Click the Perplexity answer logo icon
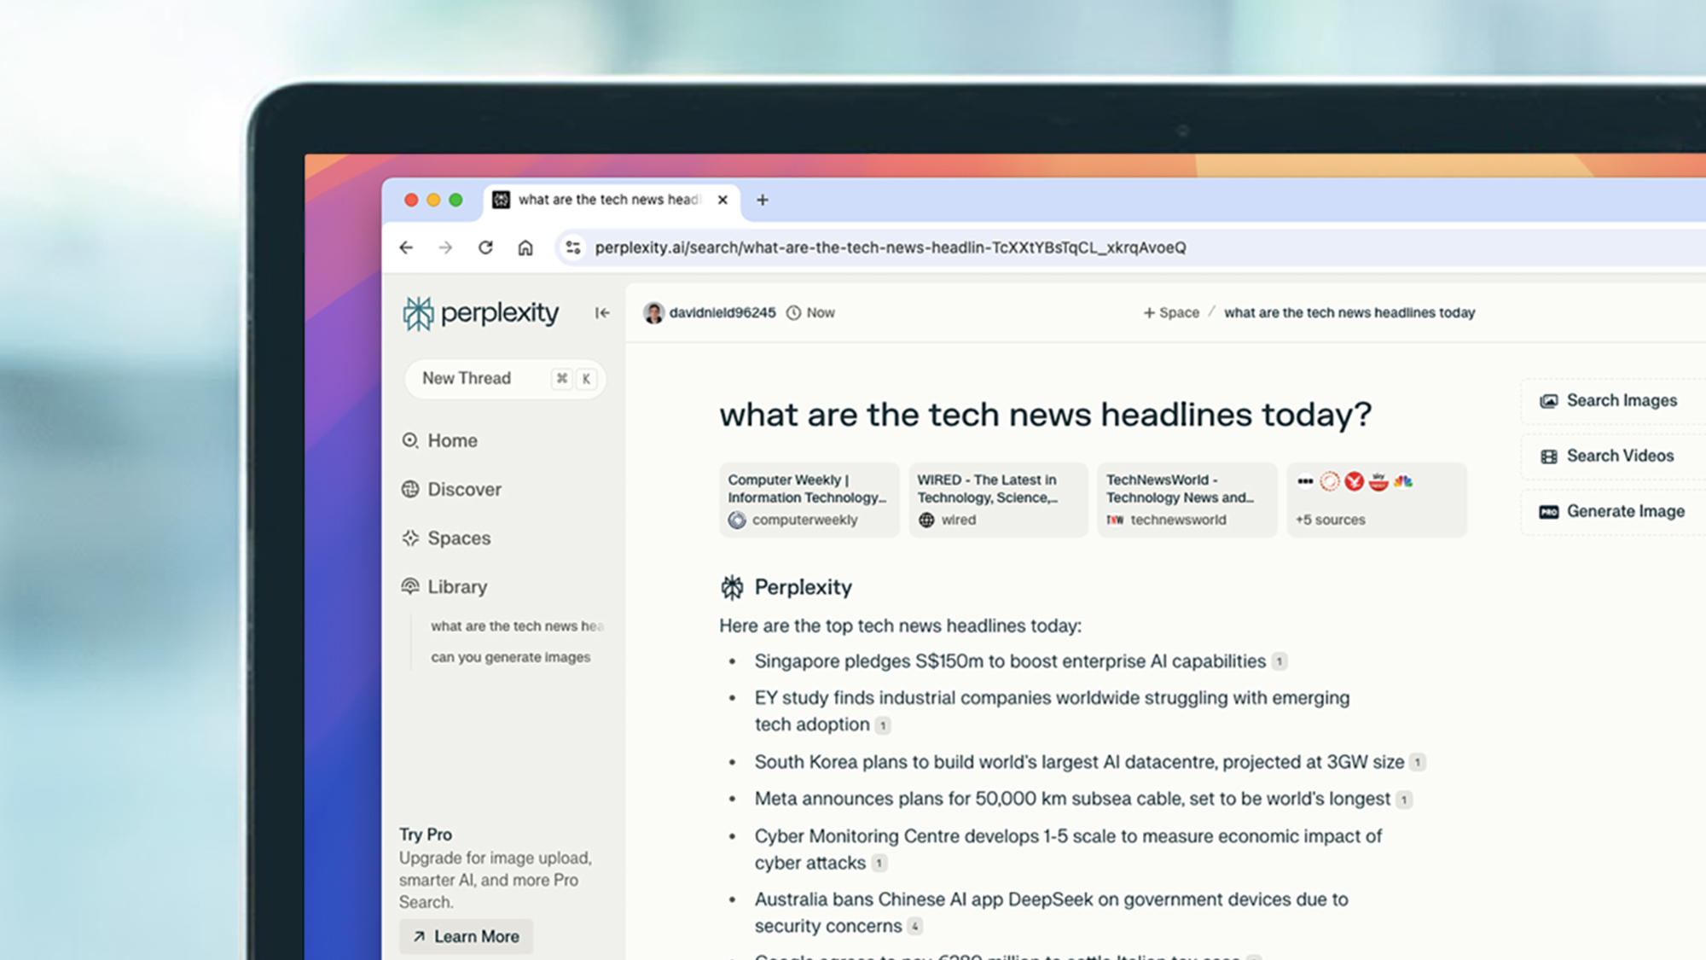This screenshot has width=1706, height=960. coord(732,587)
